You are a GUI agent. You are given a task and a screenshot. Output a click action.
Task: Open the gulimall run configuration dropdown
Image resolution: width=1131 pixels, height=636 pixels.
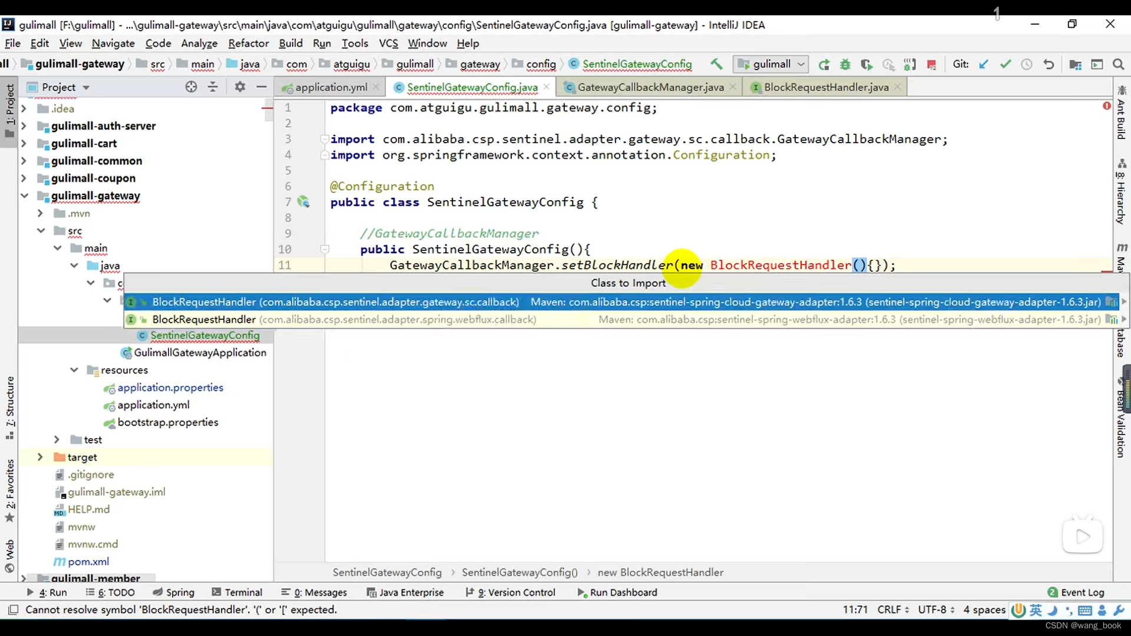771,64
